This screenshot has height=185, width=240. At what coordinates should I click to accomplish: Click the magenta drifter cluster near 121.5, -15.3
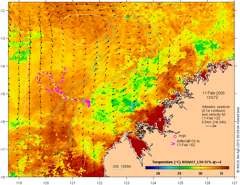(x=88, y=103)
